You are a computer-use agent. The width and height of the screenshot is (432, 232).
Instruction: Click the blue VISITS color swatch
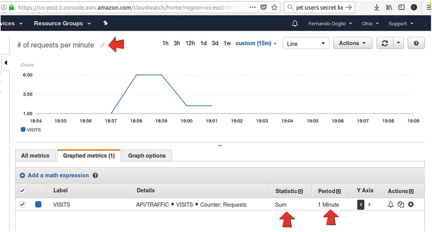click(x=38, y=204)
